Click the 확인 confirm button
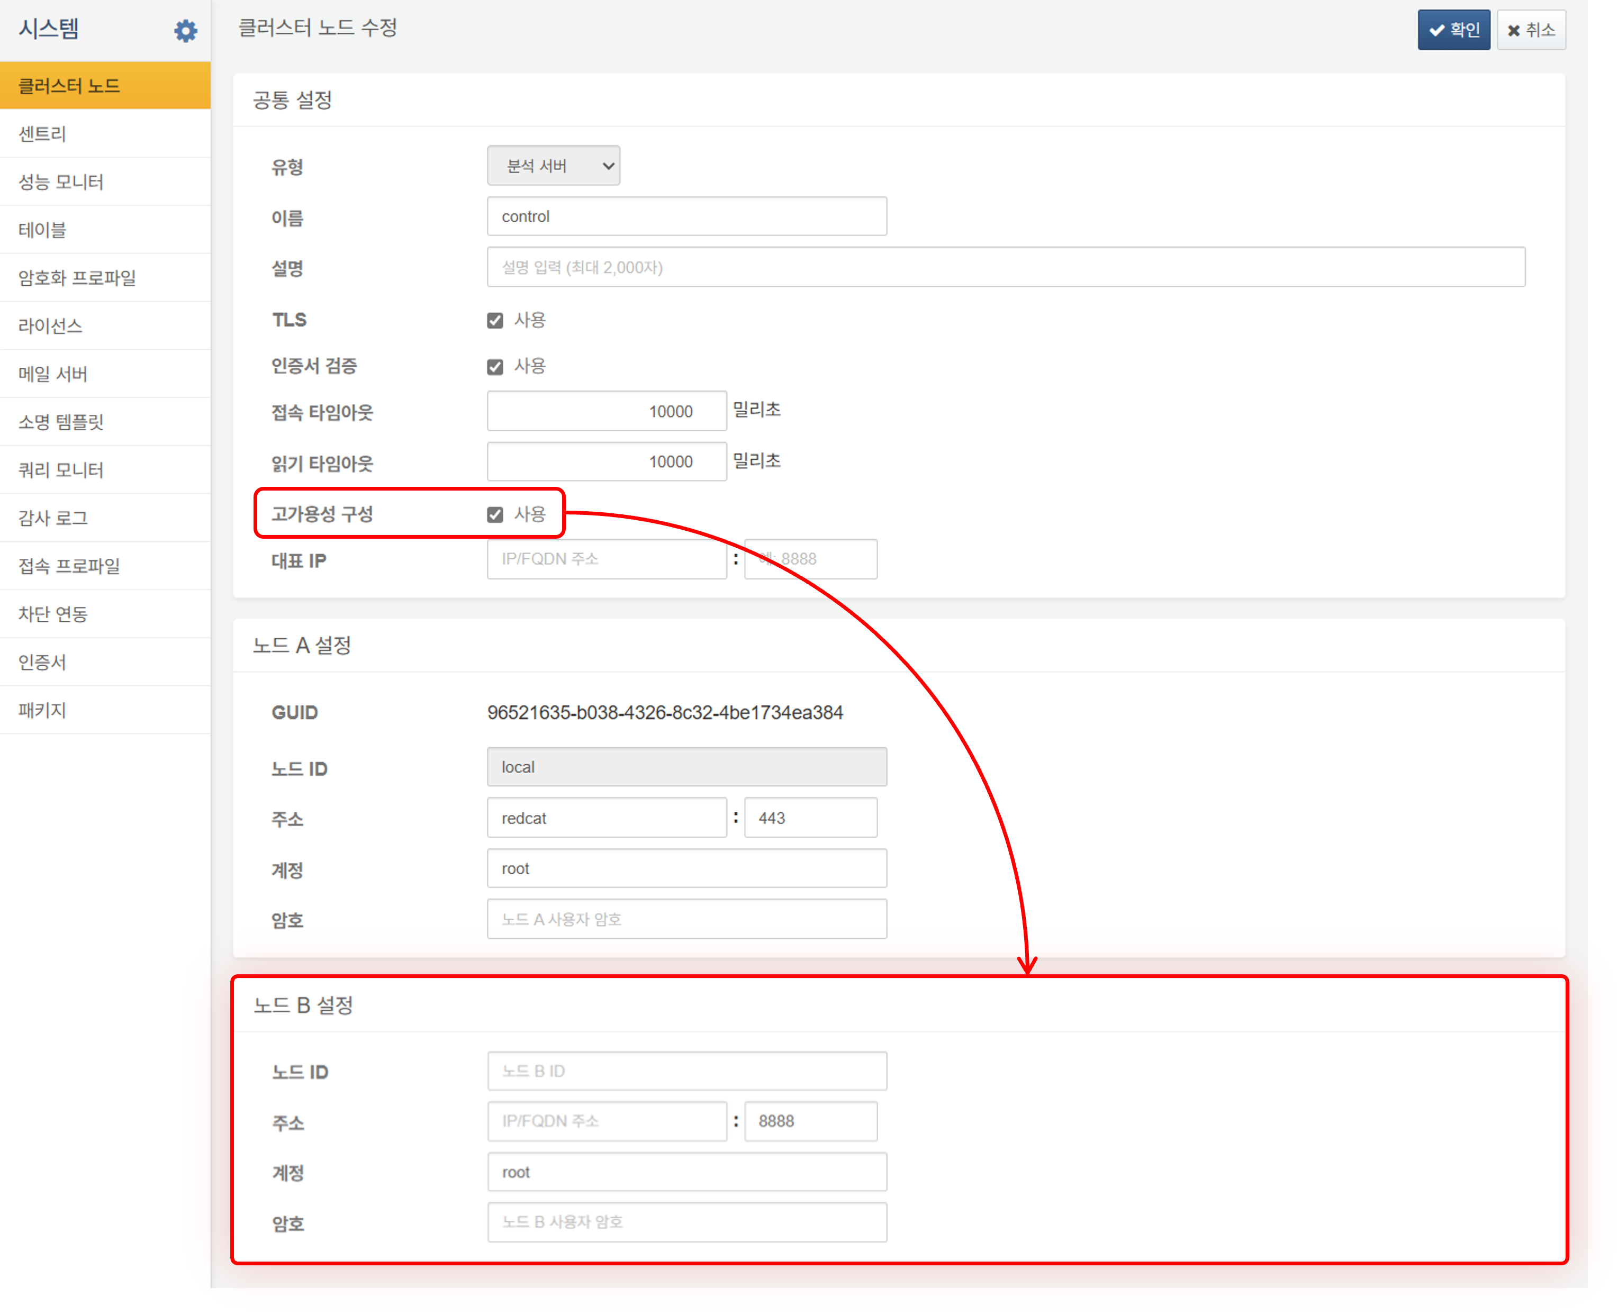 click(x=1453, y=30)
